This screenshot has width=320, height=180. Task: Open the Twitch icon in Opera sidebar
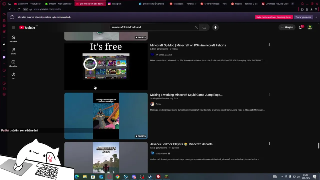pyautogui.click(x=4, y=57)
